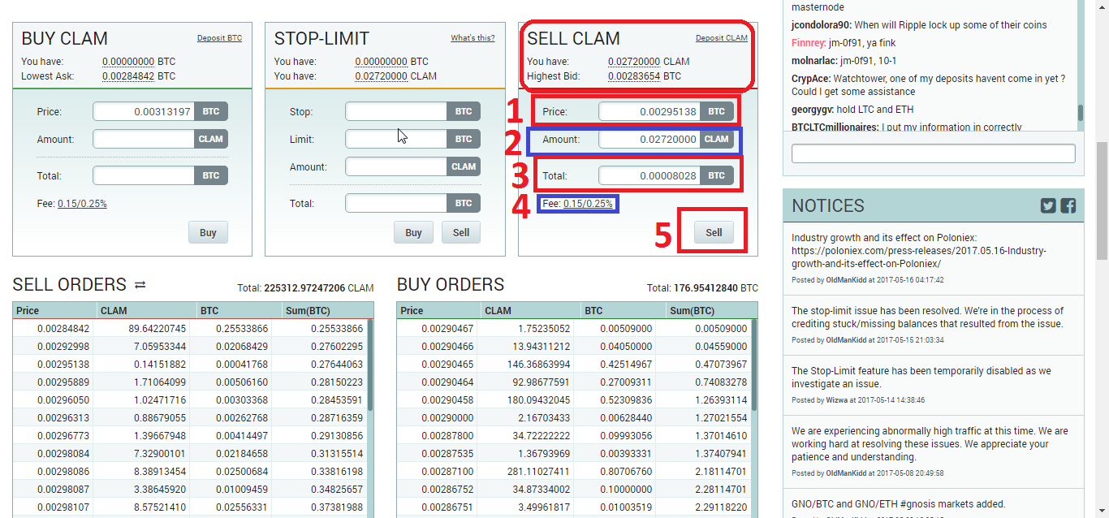Select buy order at price 0.00286751
This screenshot has width=1109, height=518.
click(x=574, y=507)
